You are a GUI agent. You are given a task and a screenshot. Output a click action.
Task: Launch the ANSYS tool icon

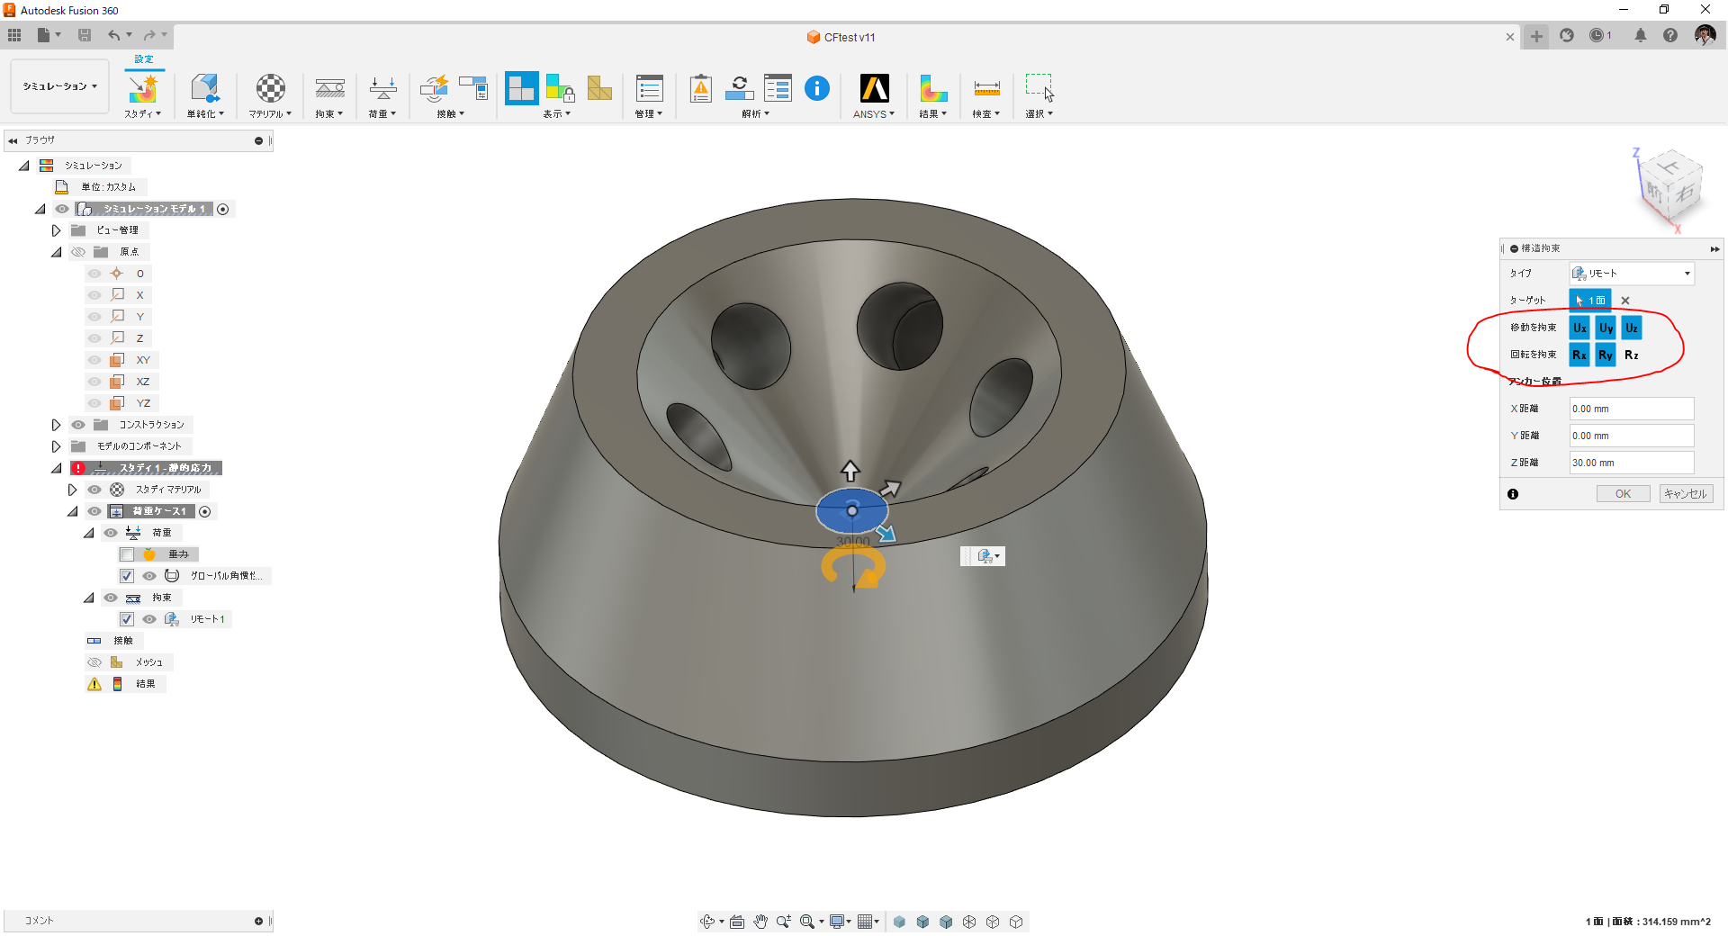[874, 89]
